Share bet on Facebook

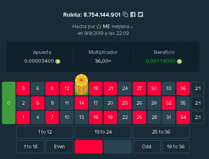pyautogui.click(x=133, y=15)
